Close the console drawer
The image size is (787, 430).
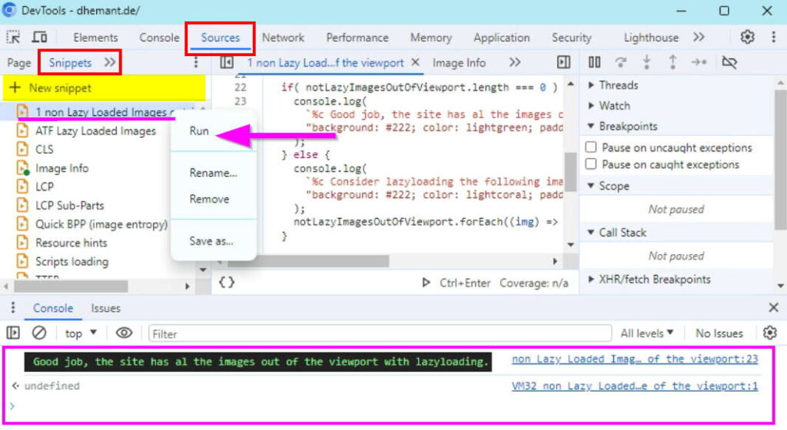point(773,307)
